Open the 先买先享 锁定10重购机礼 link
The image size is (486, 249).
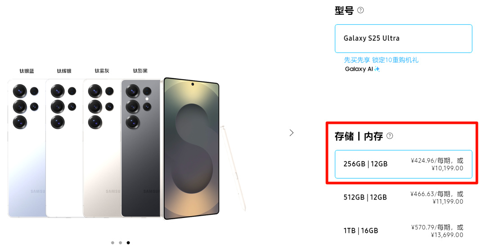pos(381,60)
